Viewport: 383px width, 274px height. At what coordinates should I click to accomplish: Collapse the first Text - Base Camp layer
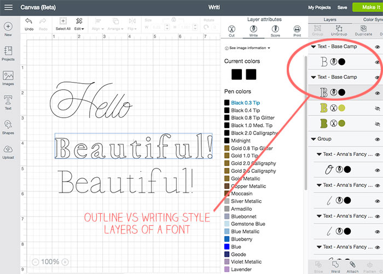click(x=314, y=46)
